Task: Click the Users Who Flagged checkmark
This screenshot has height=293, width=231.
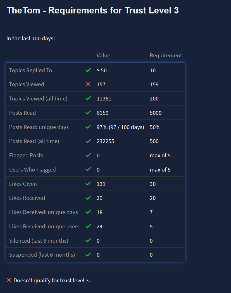Action: pos(88,170)
